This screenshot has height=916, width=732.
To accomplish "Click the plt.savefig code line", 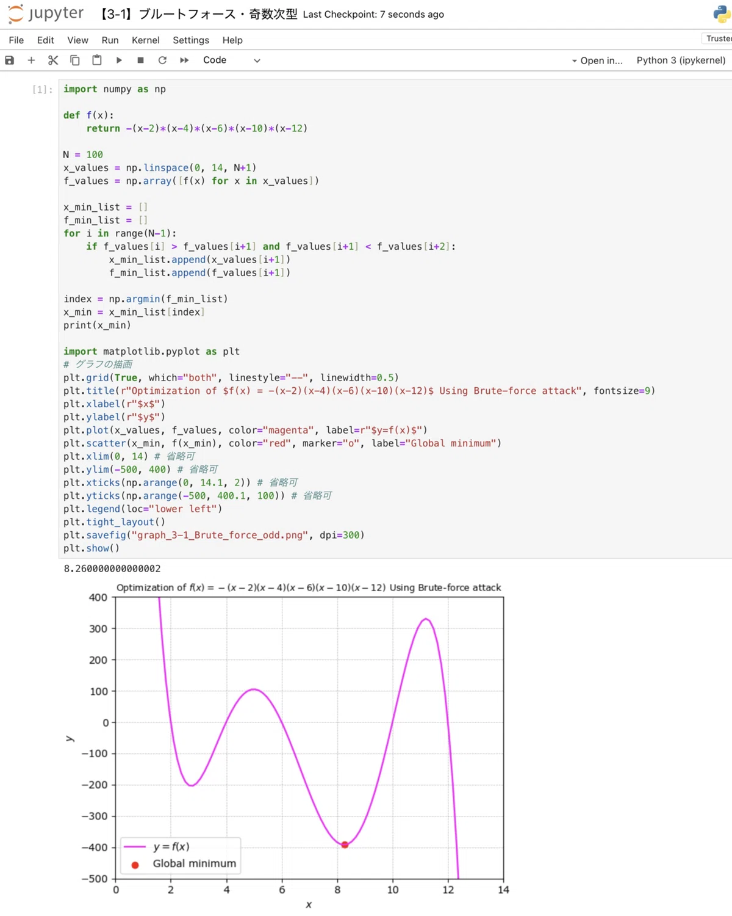I will pos(214,536).
